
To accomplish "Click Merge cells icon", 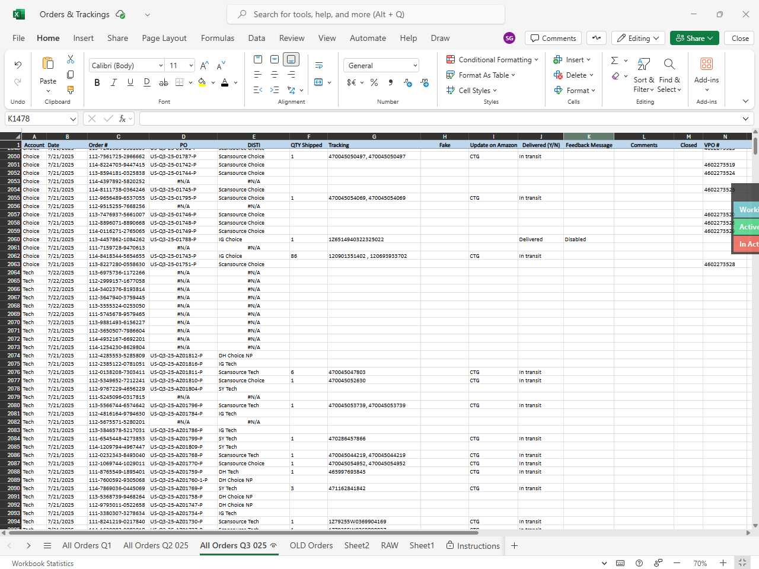I will tap(319, 82).
